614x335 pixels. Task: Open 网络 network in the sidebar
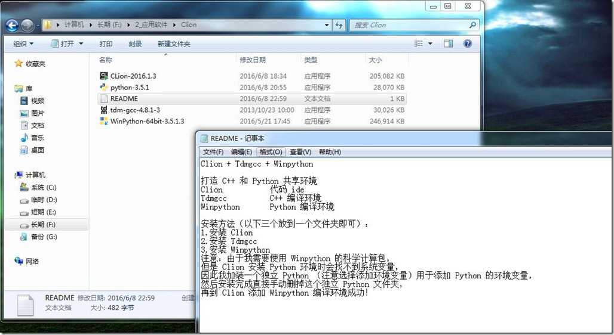tap(32, 261)
